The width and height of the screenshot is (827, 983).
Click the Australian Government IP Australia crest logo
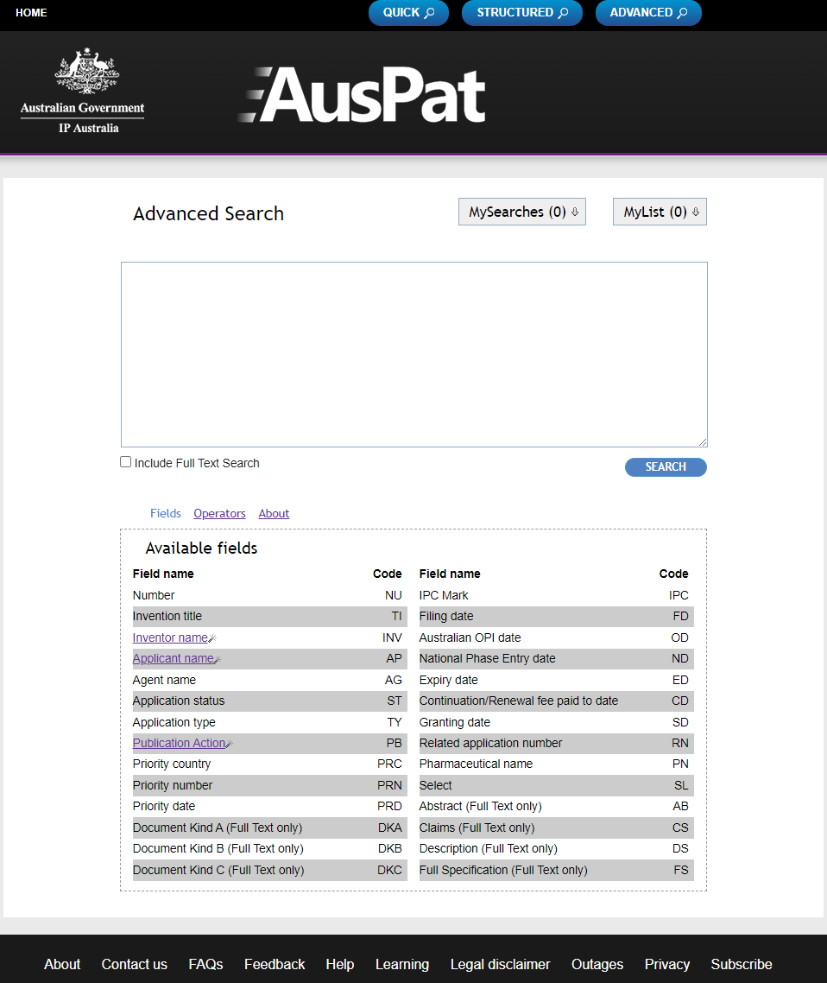(83, 92)
